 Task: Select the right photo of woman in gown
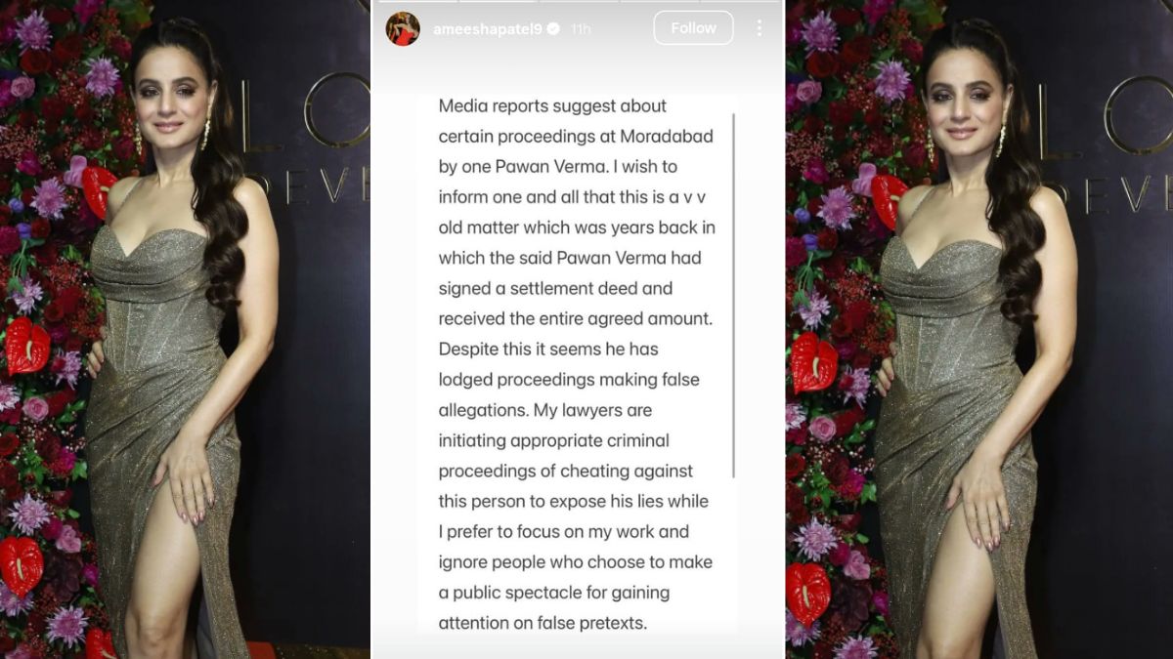978,329
